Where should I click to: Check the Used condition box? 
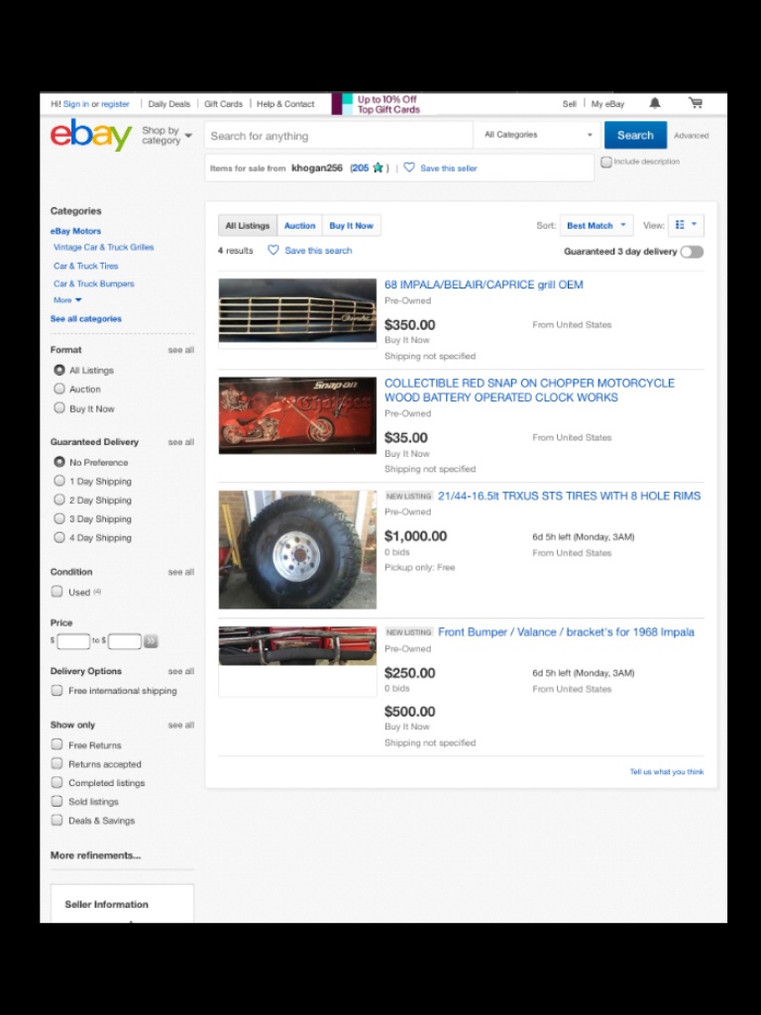(x=56, y=591)
